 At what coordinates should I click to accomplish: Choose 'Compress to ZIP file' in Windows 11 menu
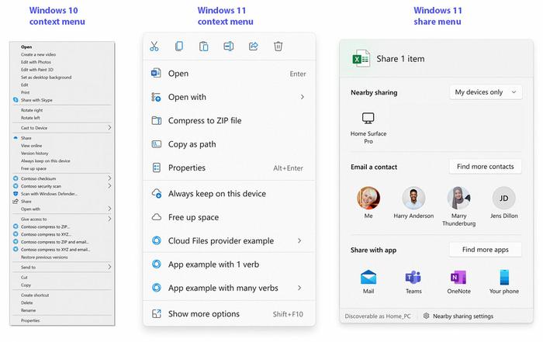(x=229, y=120)
